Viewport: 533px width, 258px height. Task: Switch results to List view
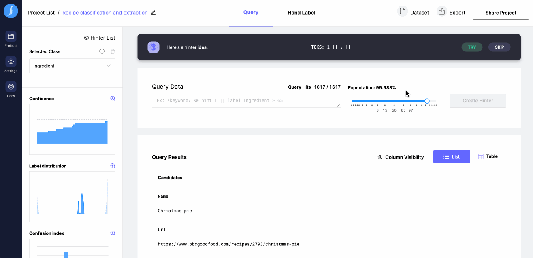(x=452, y=157)
